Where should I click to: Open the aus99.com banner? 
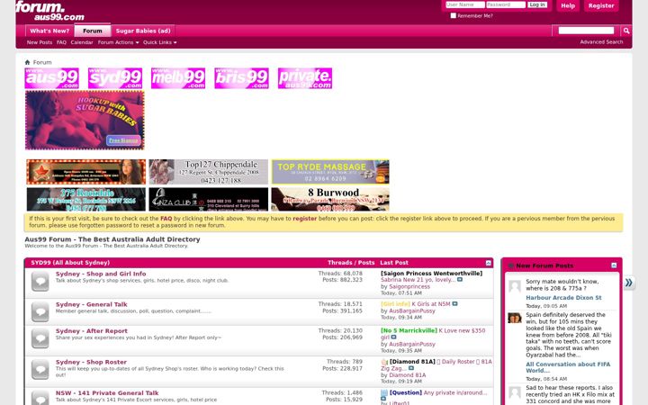click(51, 78)
